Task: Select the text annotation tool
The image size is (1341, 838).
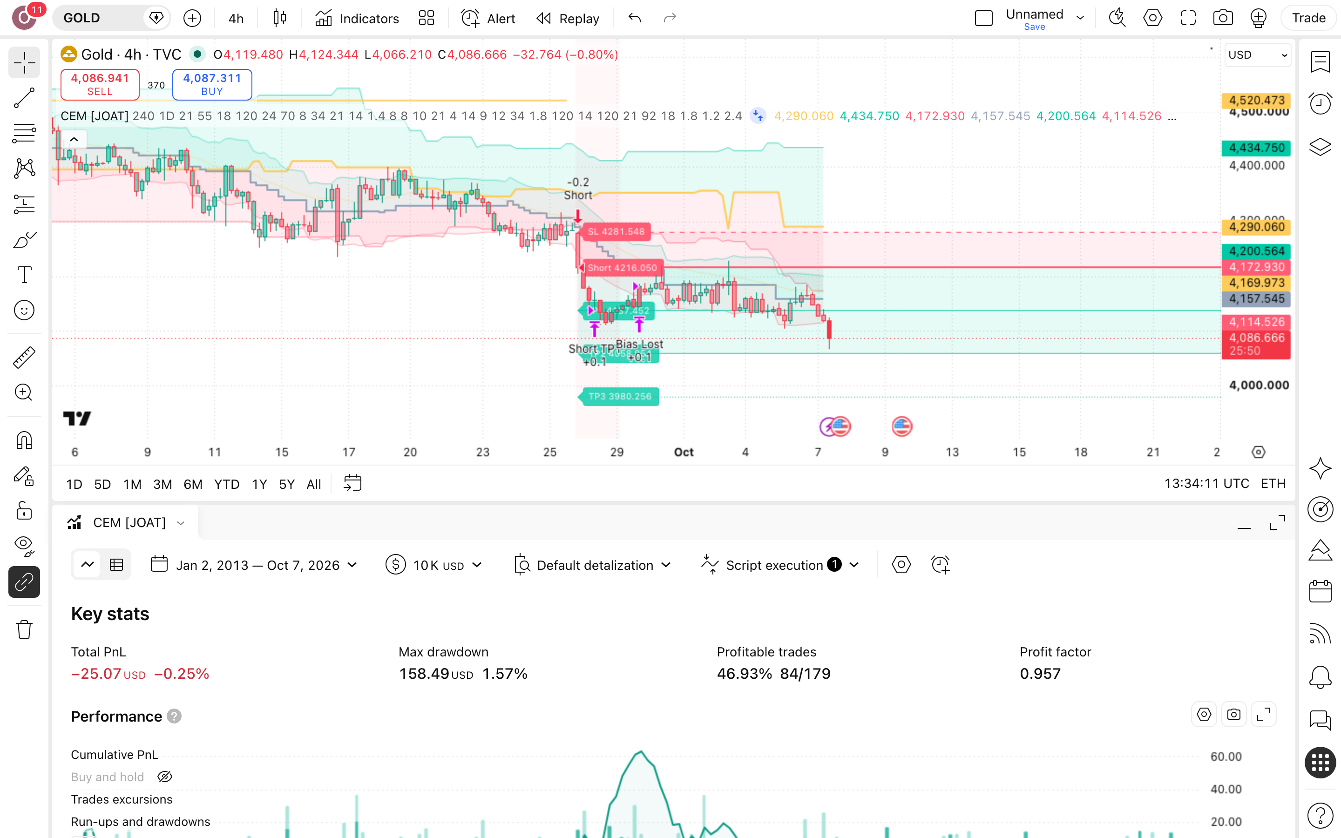Action: [x=24, y=275]
